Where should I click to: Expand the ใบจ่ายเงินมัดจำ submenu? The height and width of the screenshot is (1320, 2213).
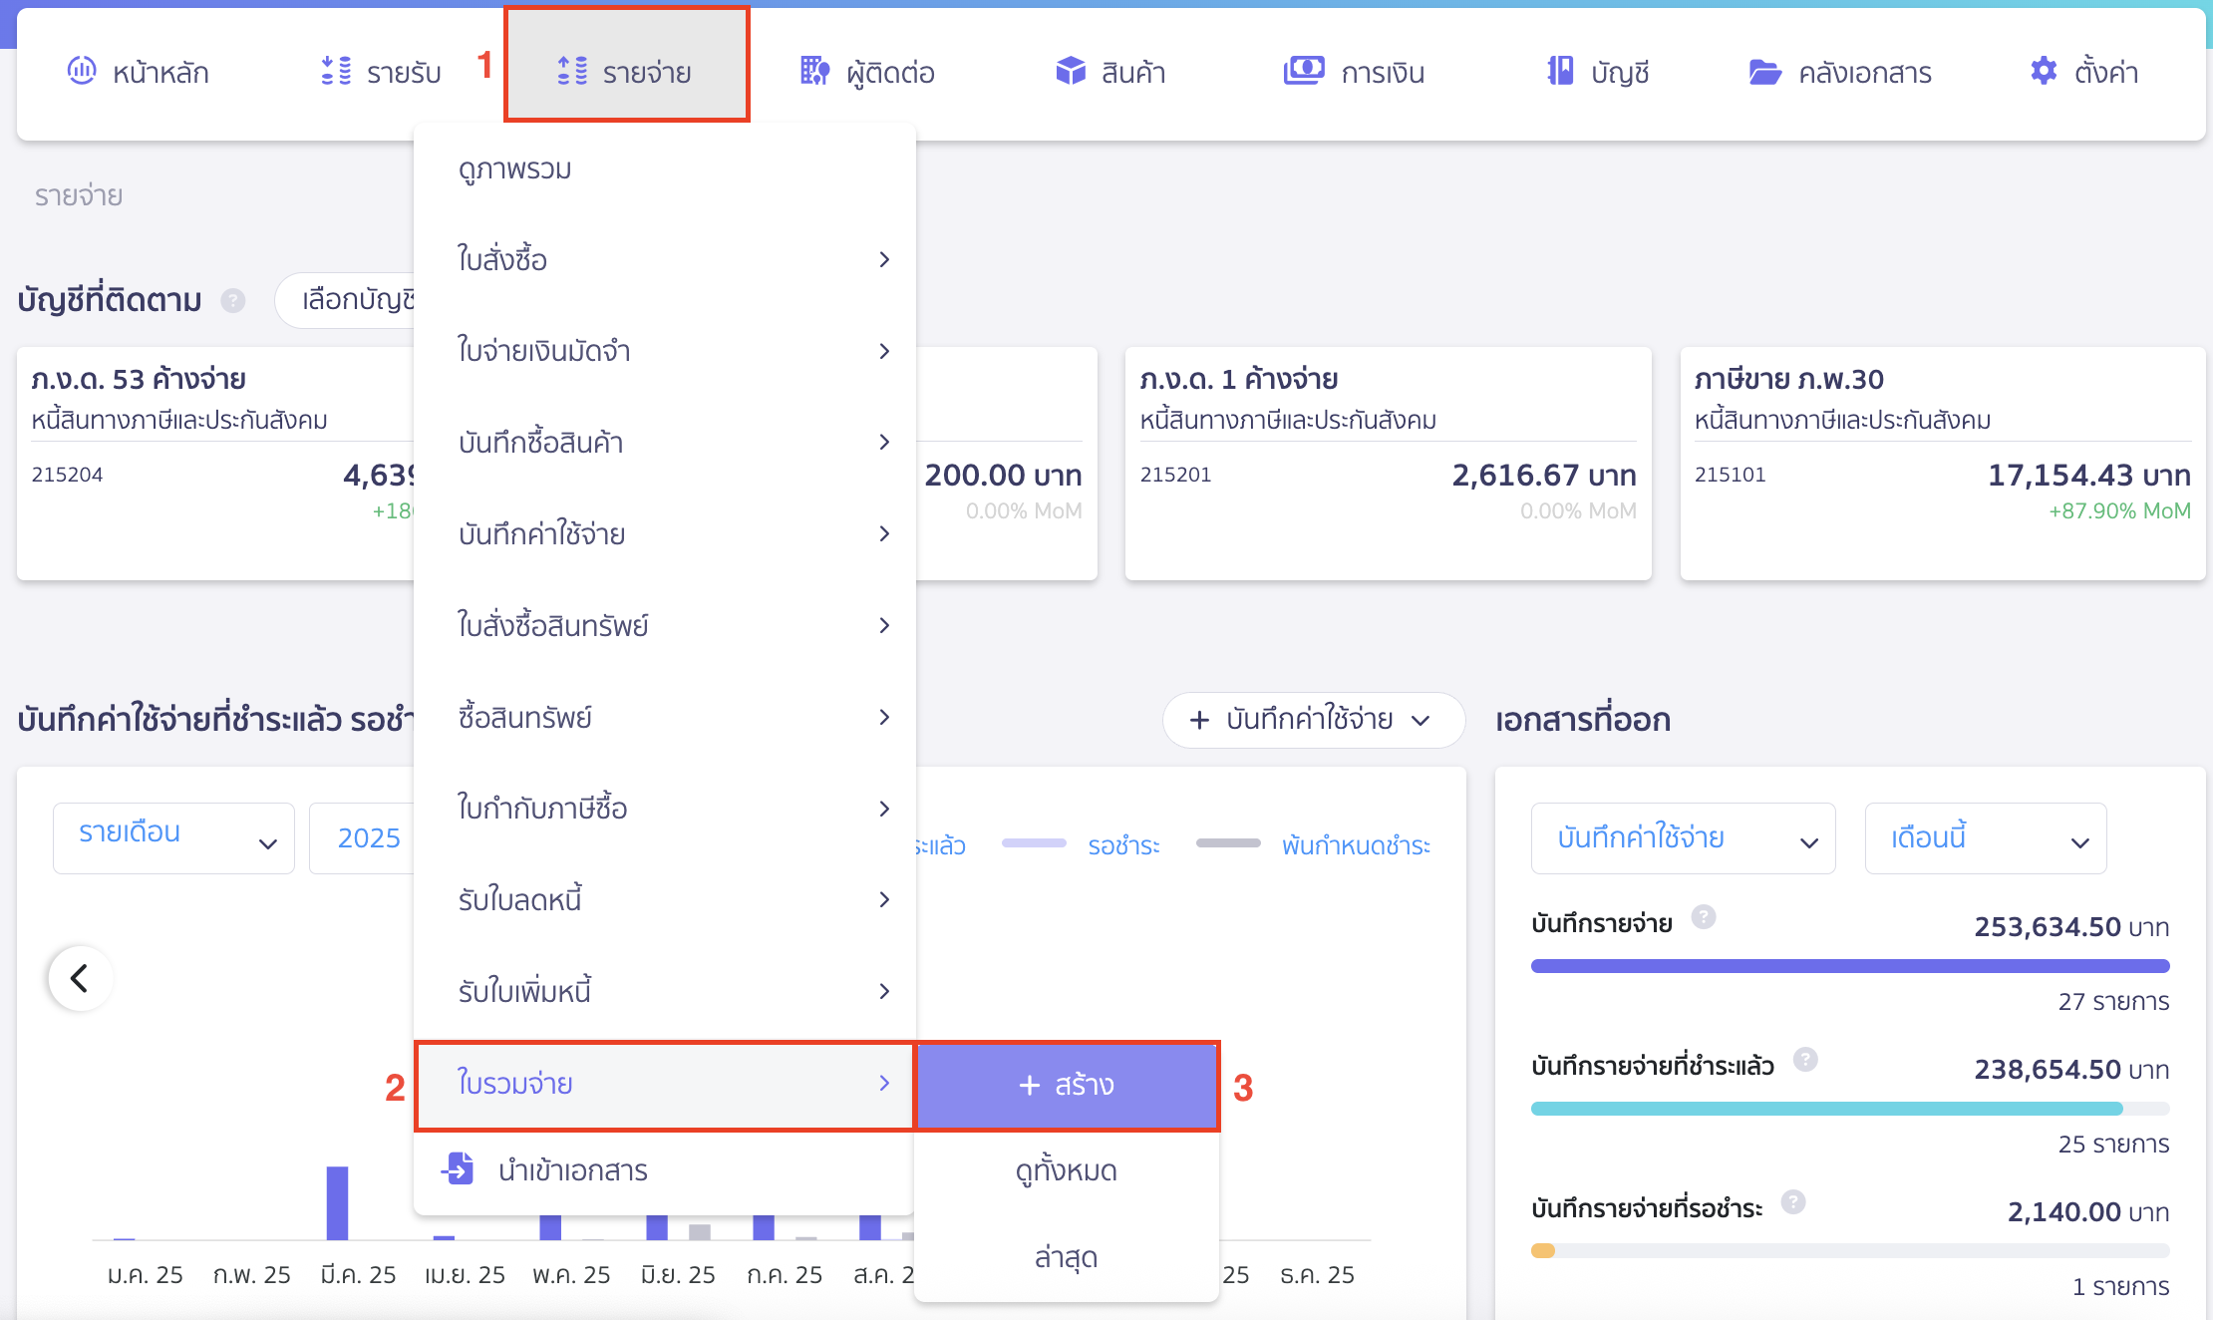(x=665, y=351)
